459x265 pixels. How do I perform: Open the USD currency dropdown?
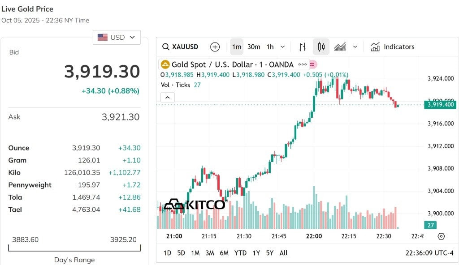coord(117,38)
